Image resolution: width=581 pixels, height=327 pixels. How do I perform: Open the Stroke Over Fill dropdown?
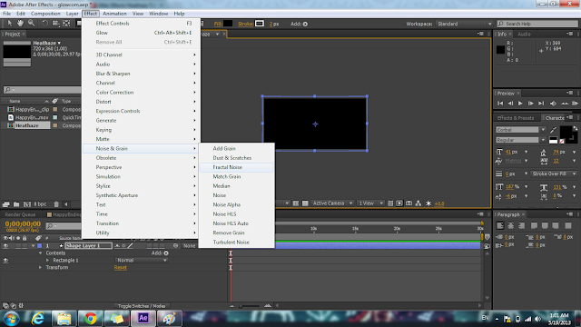click(x=554, y=173)
